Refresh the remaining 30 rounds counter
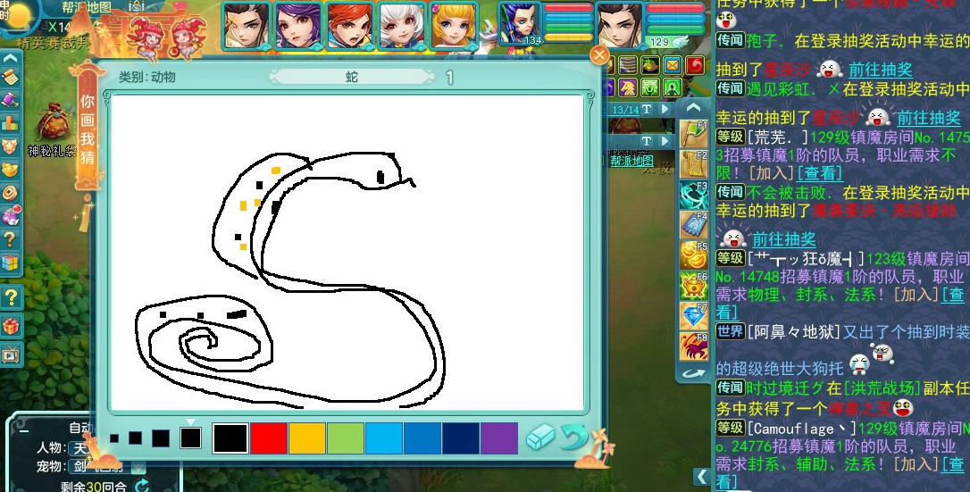This screenshot has height=492, width=970. pyautogui.click(x=142, y=486)
